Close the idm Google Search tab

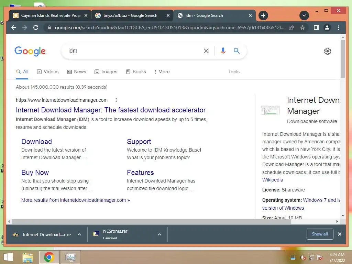(250, 15)
